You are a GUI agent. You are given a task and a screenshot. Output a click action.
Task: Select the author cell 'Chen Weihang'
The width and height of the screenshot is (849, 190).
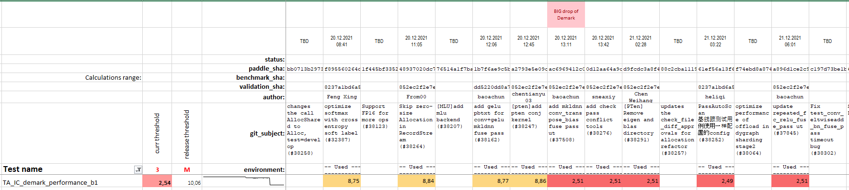coord(641,97)
